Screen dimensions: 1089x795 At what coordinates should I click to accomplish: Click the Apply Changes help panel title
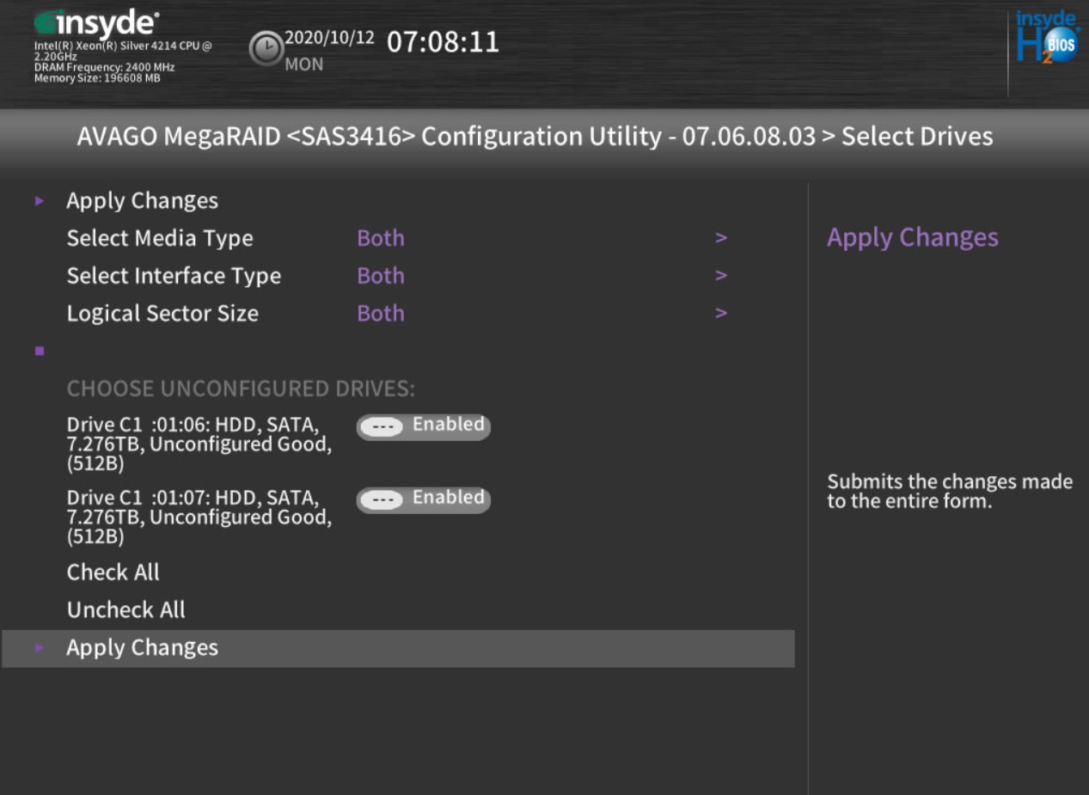(x=913, y=238)
